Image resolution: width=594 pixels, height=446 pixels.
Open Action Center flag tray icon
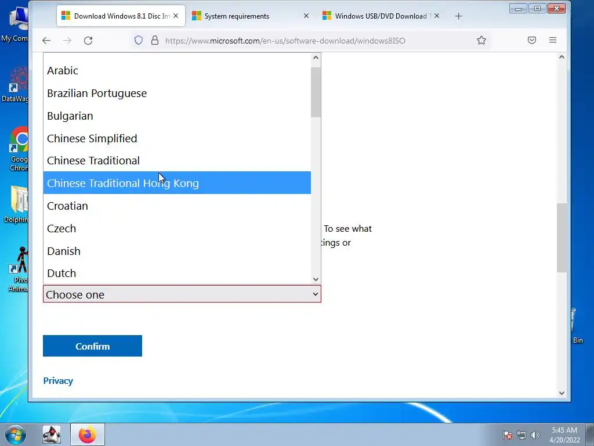point(508,435)
